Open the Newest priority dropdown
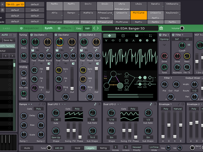This screenshot has width=203, height=152. click(x=137, y=147)
